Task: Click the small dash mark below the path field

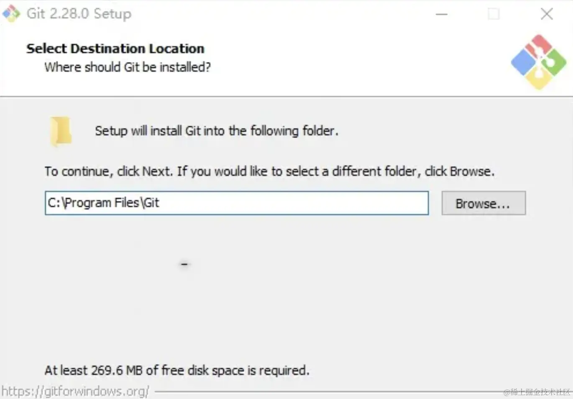Action: click(x=184, y=264)
